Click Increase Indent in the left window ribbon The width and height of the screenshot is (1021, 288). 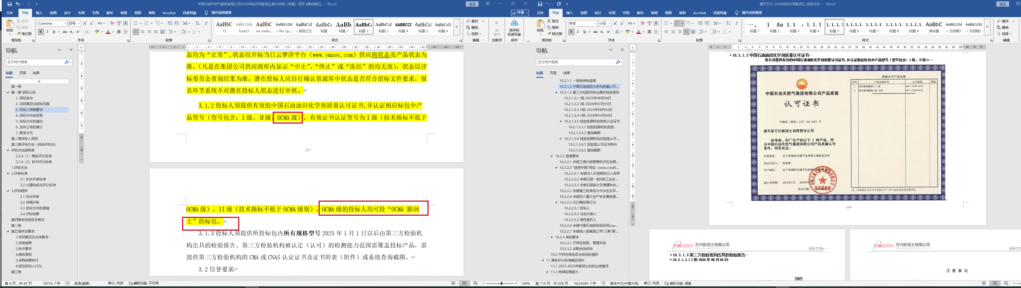(x=177, y=23)
